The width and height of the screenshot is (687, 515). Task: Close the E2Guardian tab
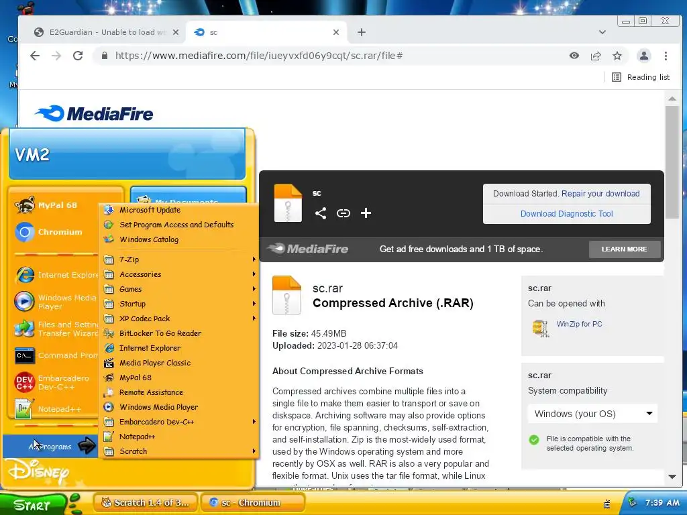pyautogui.click(x=175, y=32)
